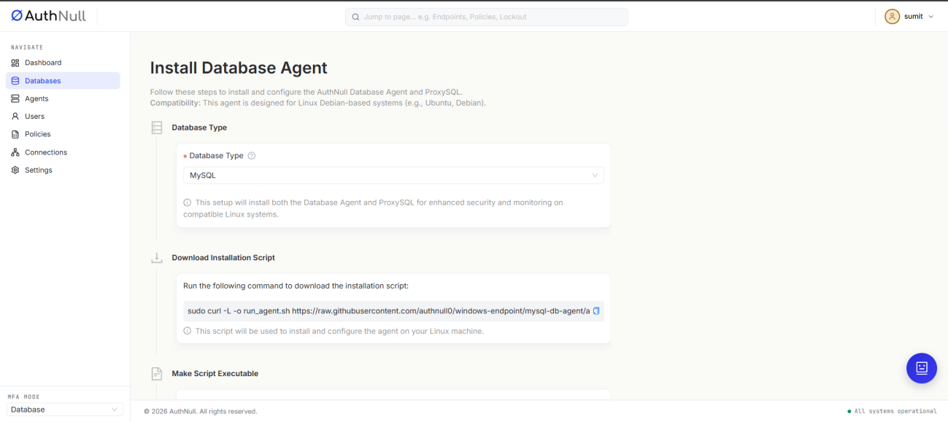Open Settings from sidebar
The image size is (948, 422).
63,170
